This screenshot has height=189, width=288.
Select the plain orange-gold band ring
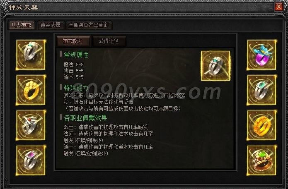tap(261, 125)
